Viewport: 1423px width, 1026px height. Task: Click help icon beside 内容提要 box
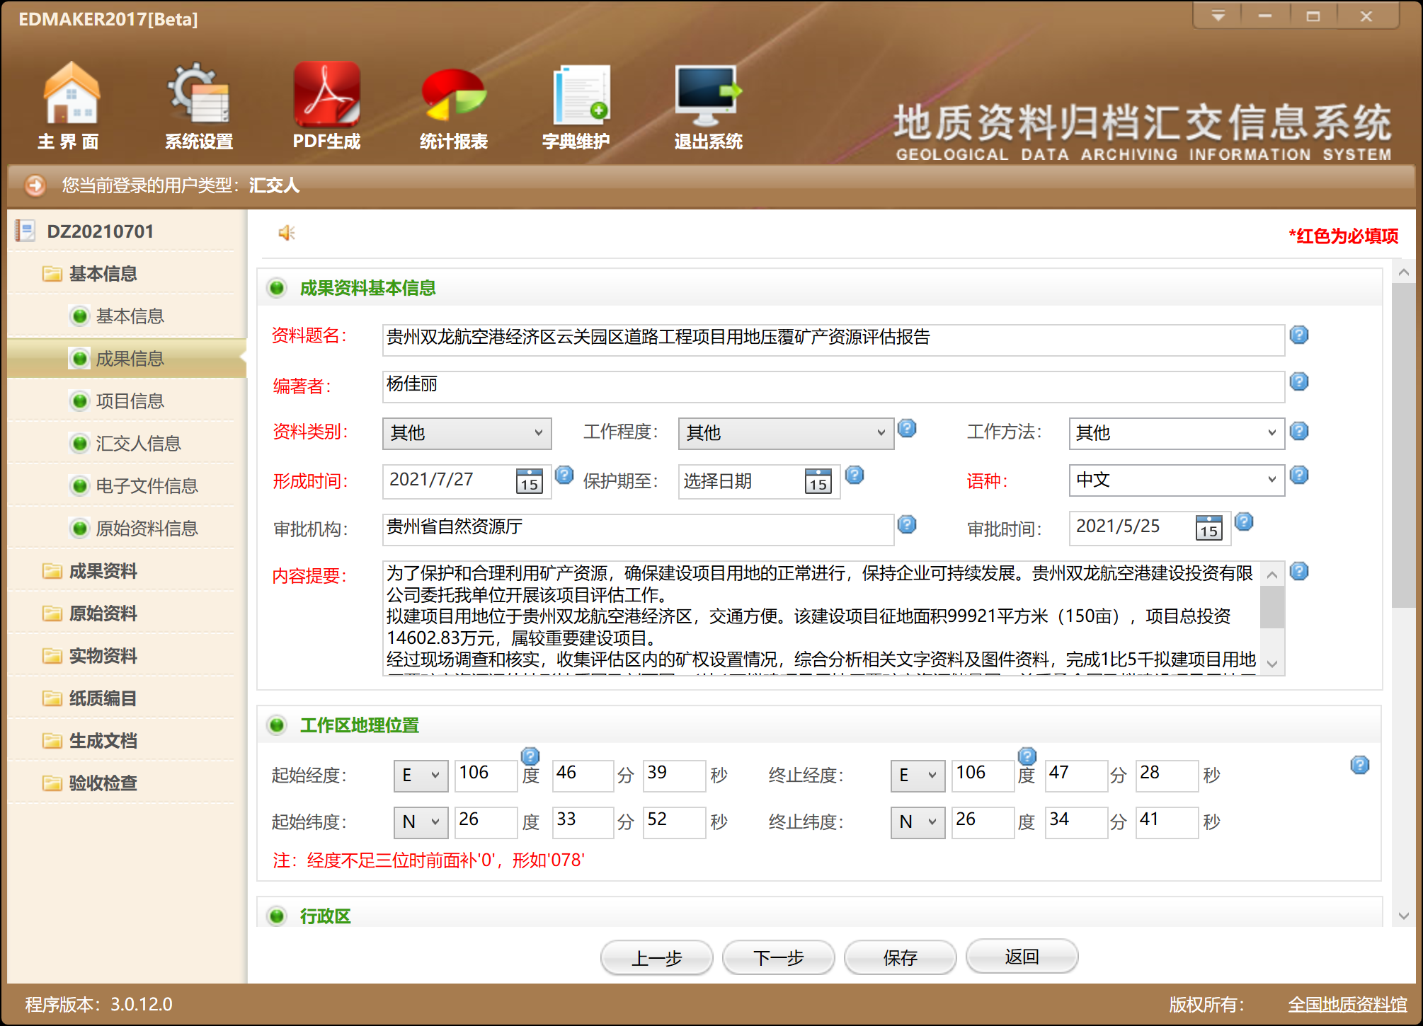[1299, 571]
